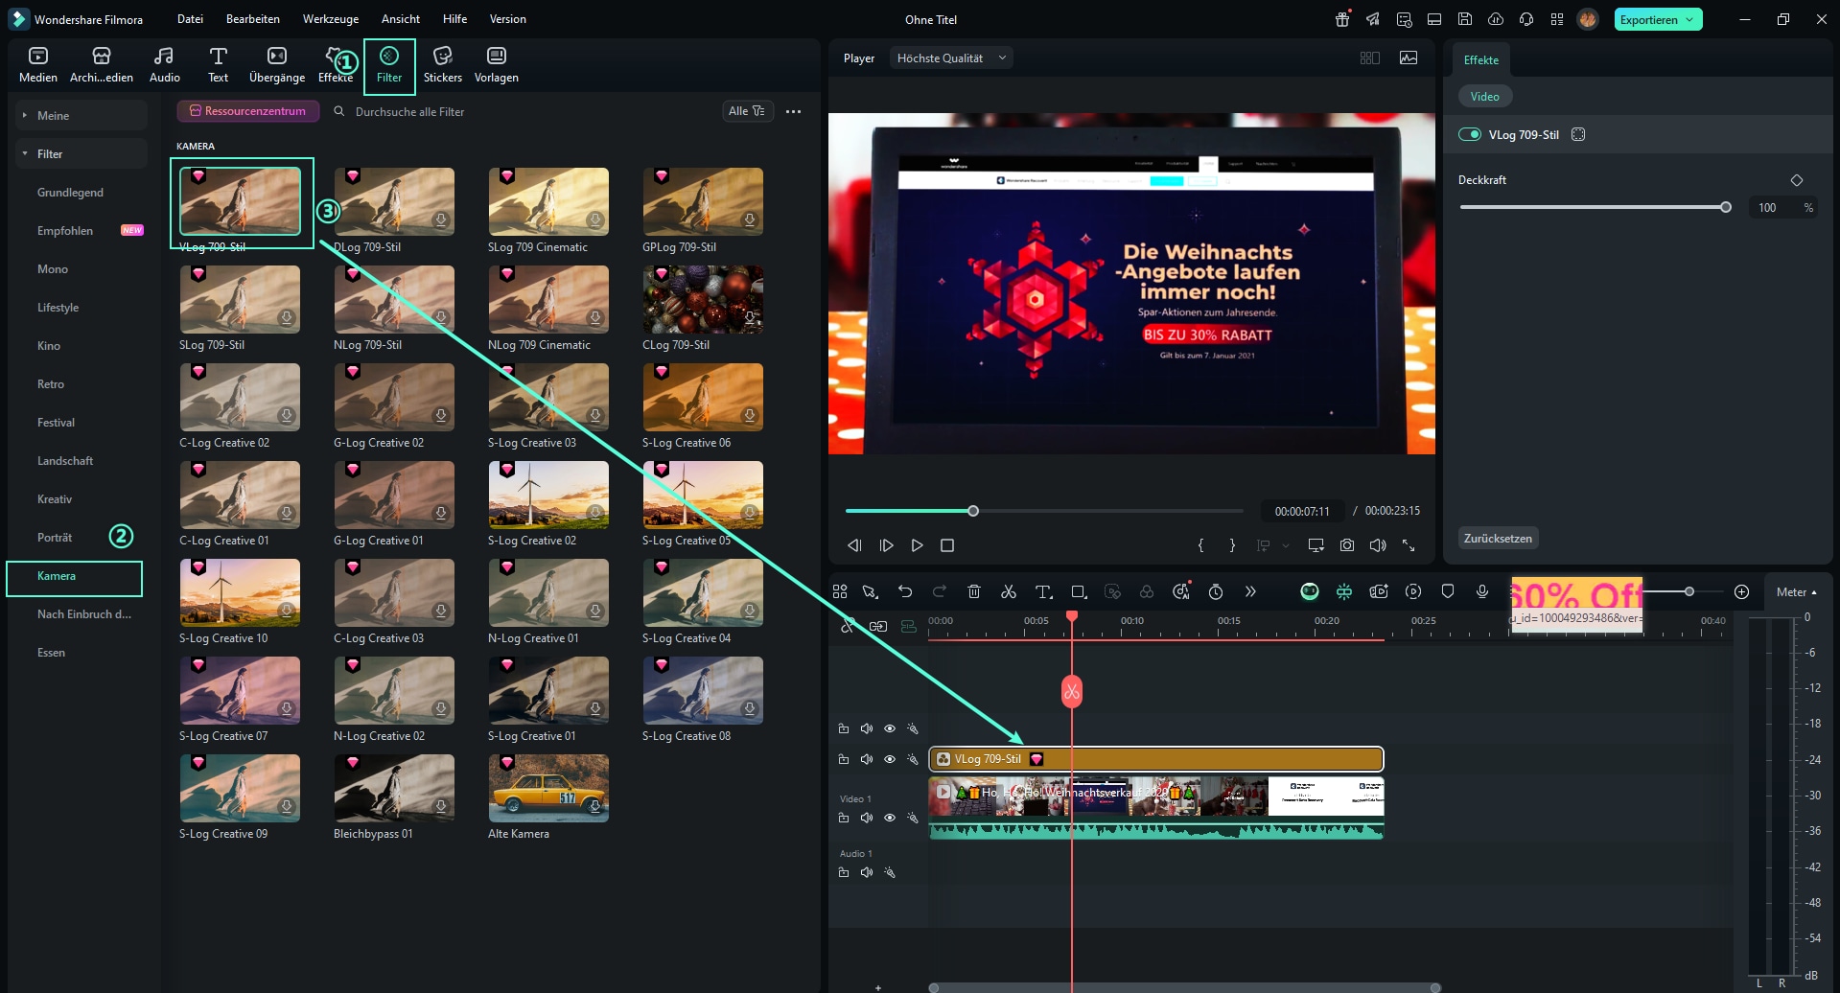Open the Höchste Qualität quality dropdown
The height and width of the screenshot is (993, 1840).
click(x=951, y=58)
